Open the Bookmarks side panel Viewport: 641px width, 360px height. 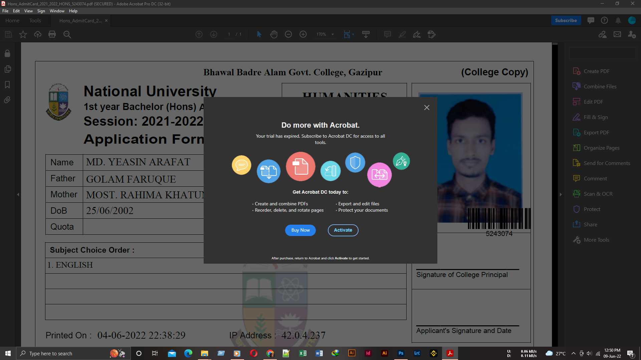pos(7,85)
